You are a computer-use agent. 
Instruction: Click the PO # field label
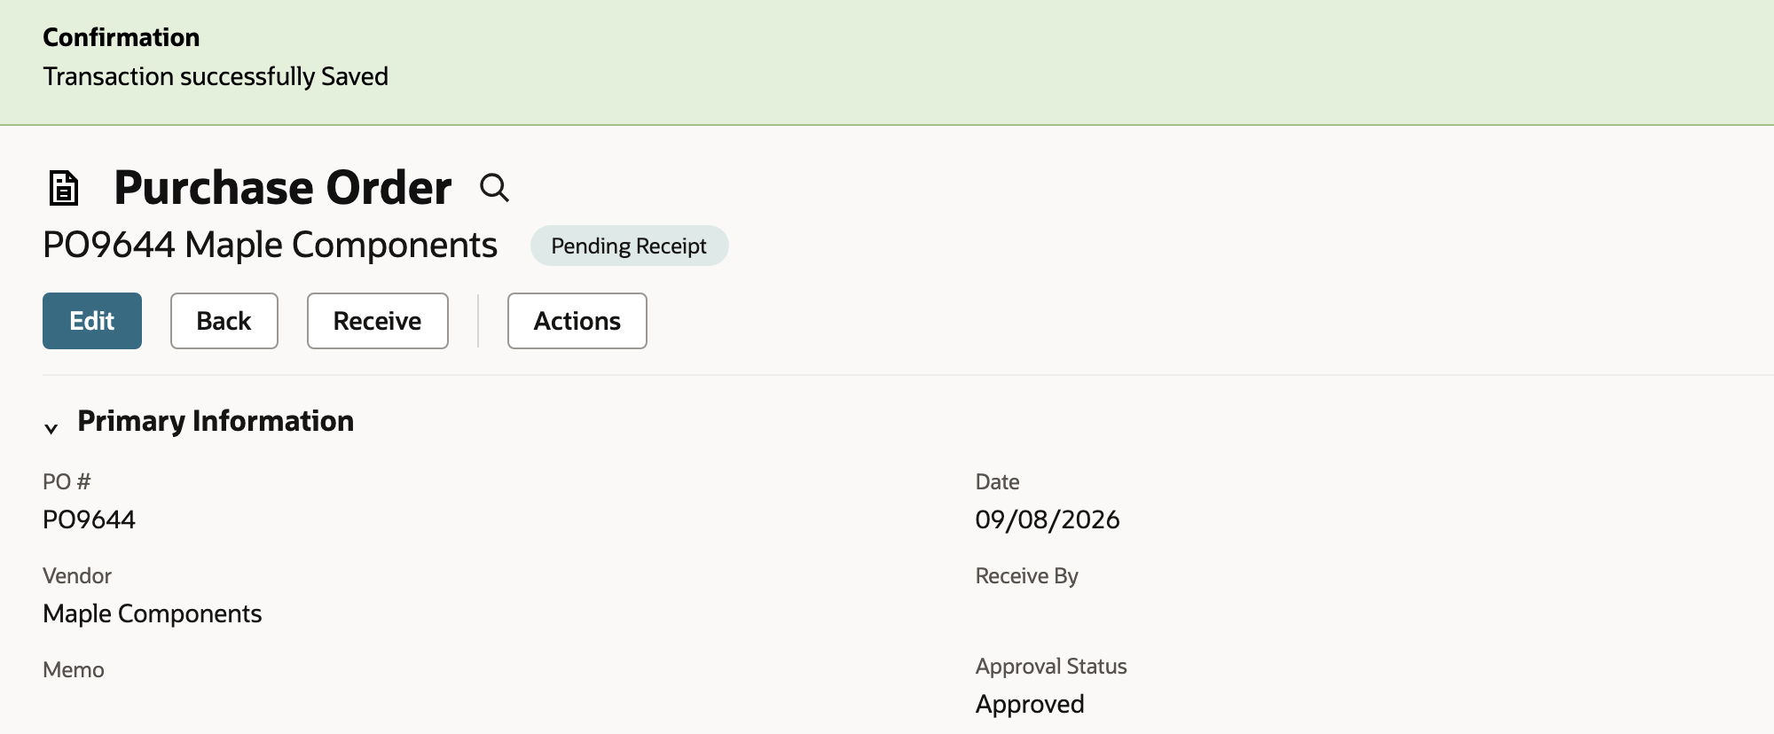click(67, 482)
